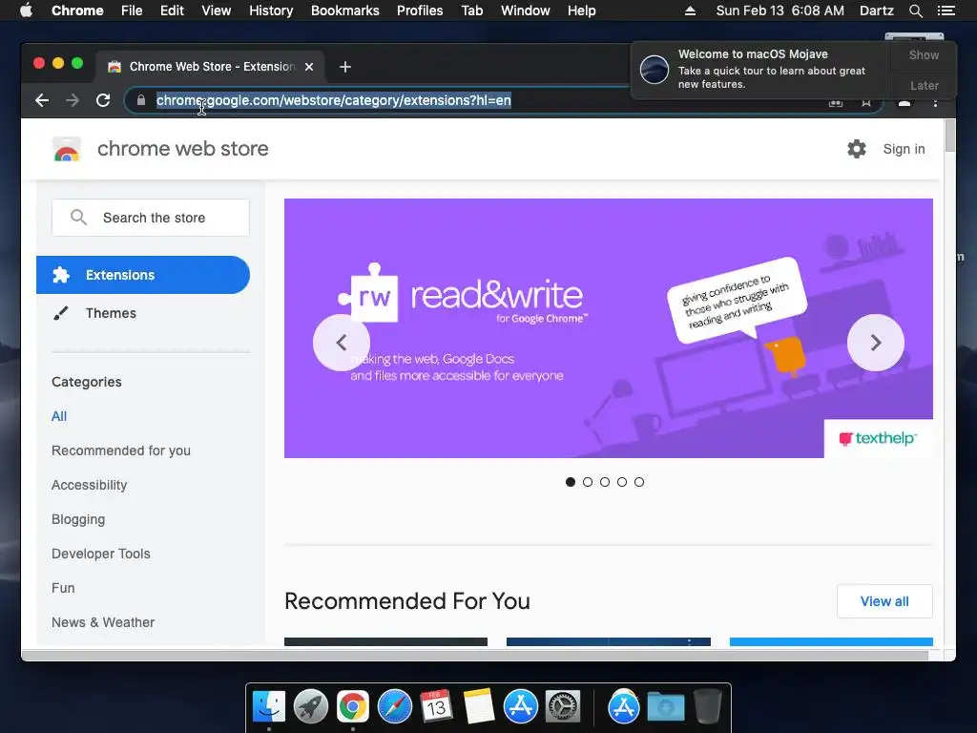This screenshot has width=977, height=733.
Task: Close the Chrome Web Store tab
Action: [309, 67]
